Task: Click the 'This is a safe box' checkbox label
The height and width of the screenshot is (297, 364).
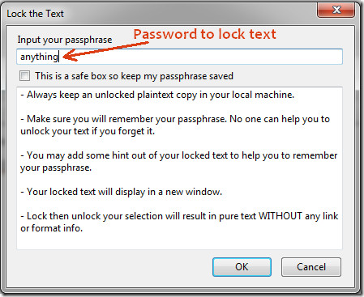Action: tap(134, 76)
